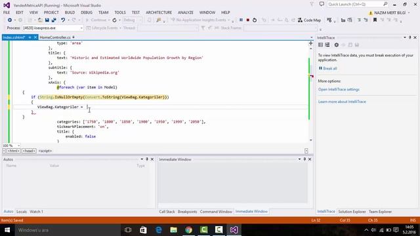Viewport: 420px width, 236px height.
Task: Pause debugging with the Break All icon
Action: 241,20
